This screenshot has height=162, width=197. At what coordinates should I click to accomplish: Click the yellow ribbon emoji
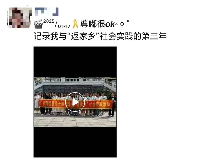click(x=75, y=24)
